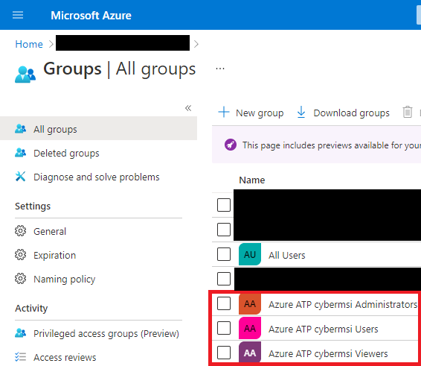Open Azure ATP cybermsi Users group
This screenshot has width=421, height=366.
(x=324, y=329)
